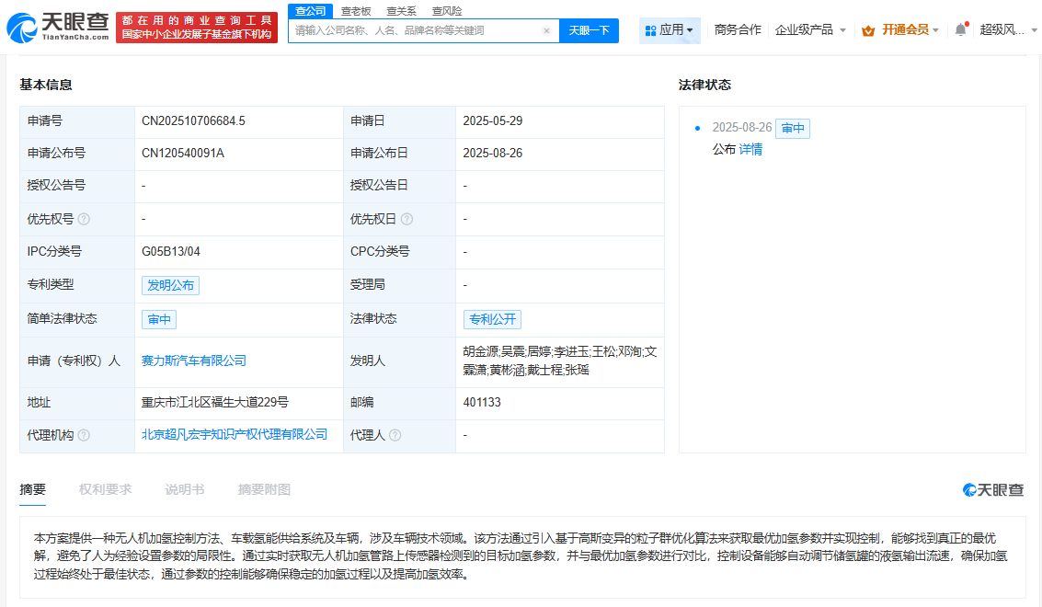Click the help icon next to 优先权号
1042x607 pixels.
click(x=85, y=219)
